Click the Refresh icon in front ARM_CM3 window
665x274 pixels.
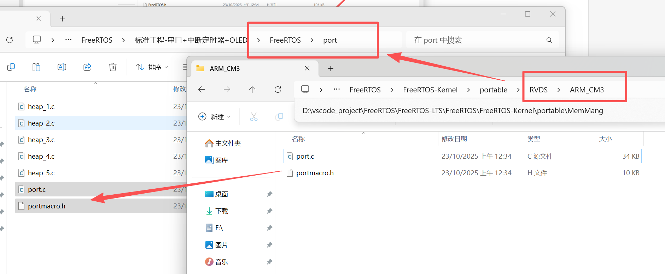click(278, 90)
